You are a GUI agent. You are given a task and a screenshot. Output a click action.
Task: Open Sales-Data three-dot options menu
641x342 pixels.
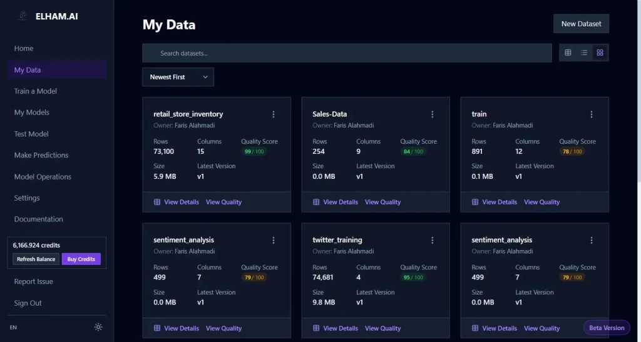pos(432,114)
